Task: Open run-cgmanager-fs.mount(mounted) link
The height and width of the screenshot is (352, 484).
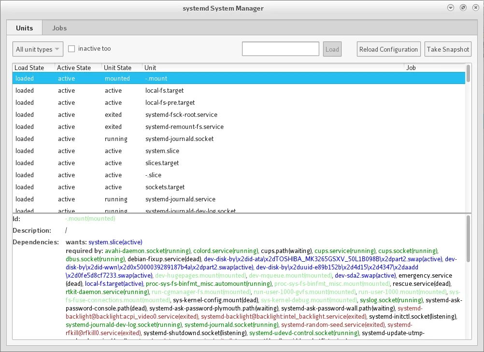Action: [x=201, y=292]
